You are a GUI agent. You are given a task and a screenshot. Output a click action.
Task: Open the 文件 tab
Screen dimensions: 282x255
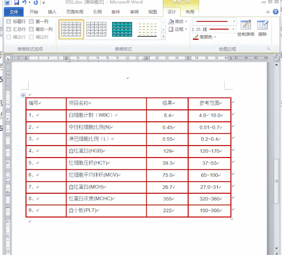14,12
